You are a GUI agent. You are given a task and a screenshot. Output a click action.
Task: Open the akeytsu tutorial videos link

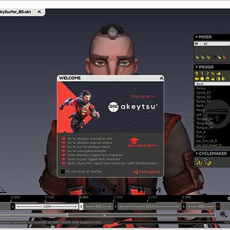pyautogui.click(x=89, y=142)
